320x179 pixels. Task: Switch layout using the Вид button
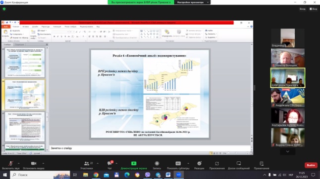[x=314, y=9]
